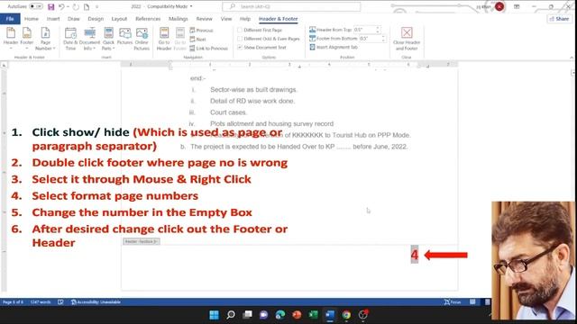Open the File tab
Viewport: 577px width, 324px height.
tap(10, 19)
